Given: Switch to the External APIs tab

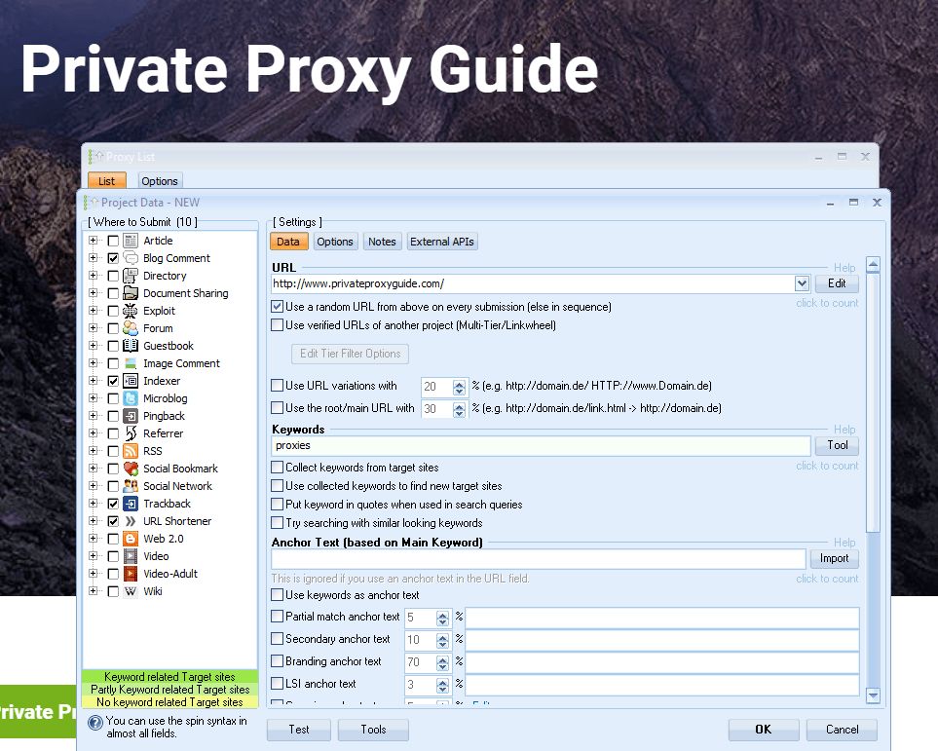Looking at the screenshot, I should pyautogui.click(x=442, y=241).
